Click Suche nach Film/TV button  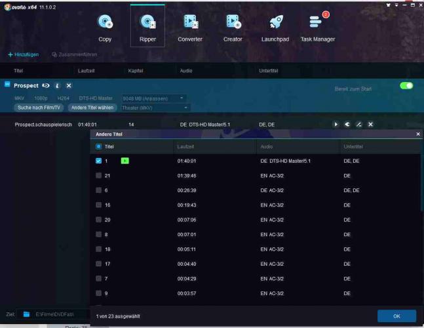pos(39,108)
